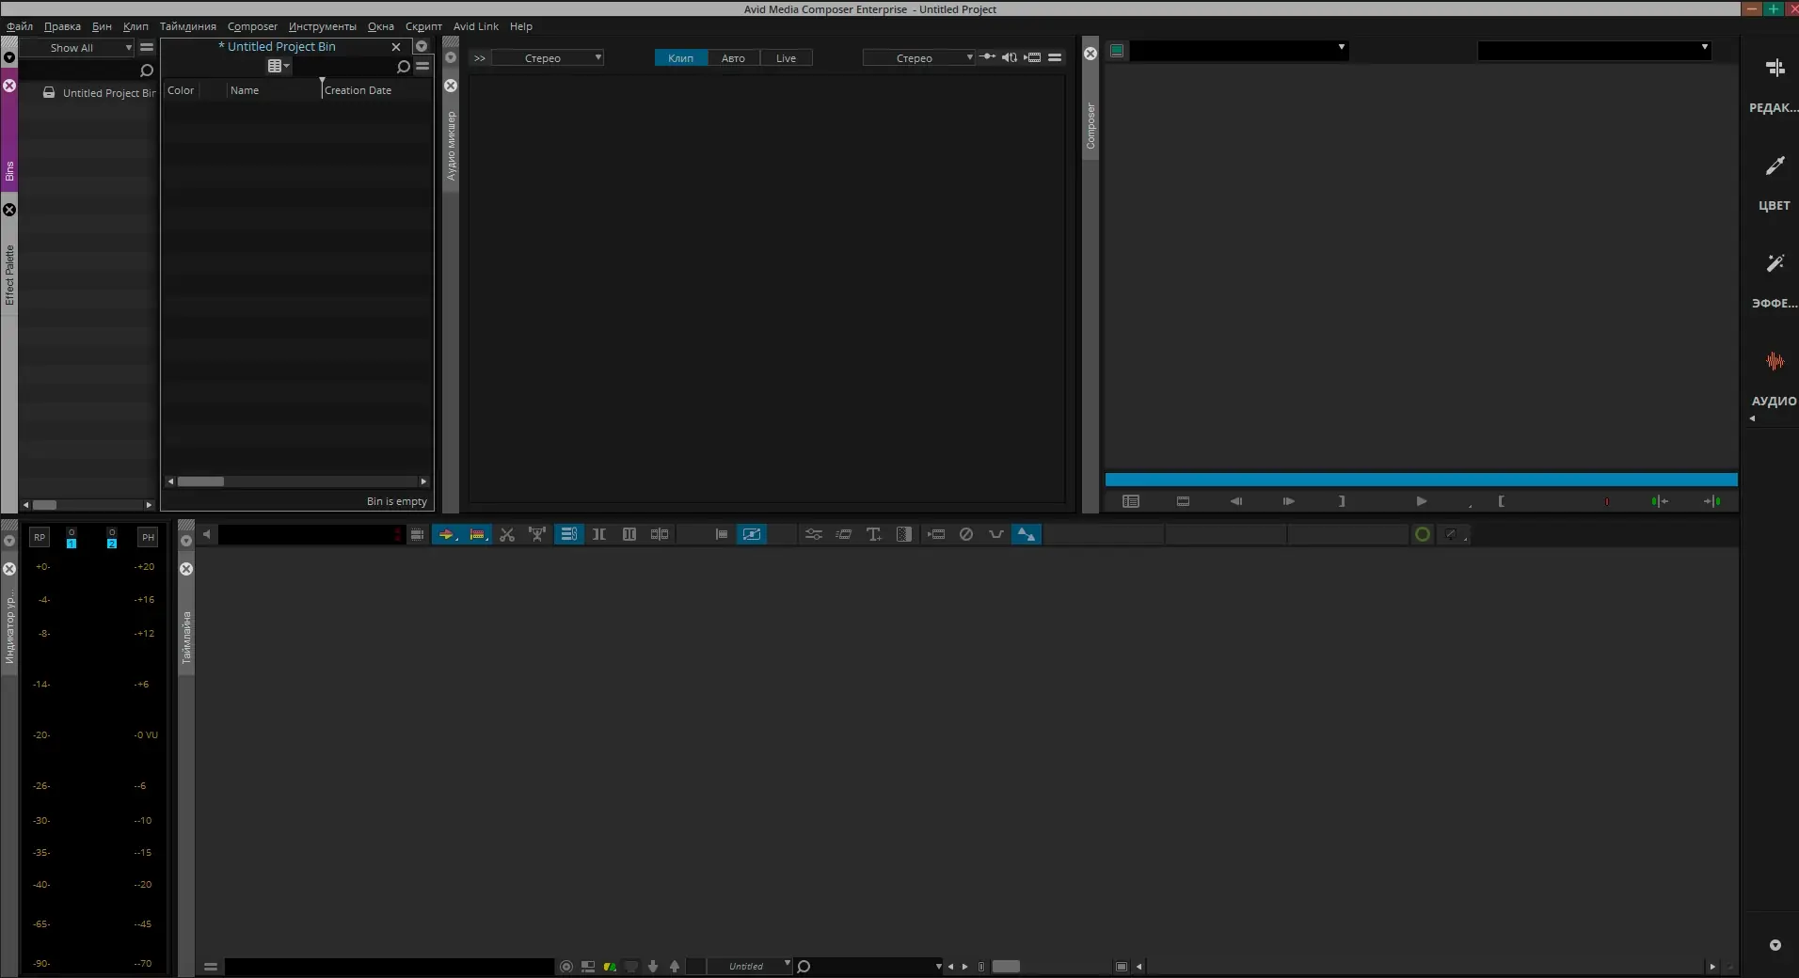Click the up arrow step-out button
This screenshot has height=978, width=1799.
coord(675,966)
